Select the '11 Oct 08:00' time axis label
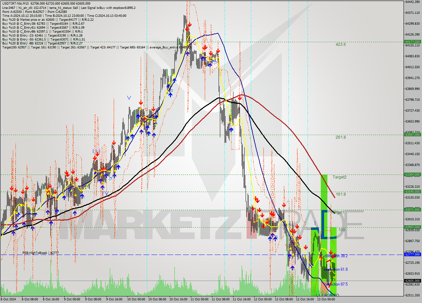This screenshot has width=422, height=303. [x=221, y=300]
